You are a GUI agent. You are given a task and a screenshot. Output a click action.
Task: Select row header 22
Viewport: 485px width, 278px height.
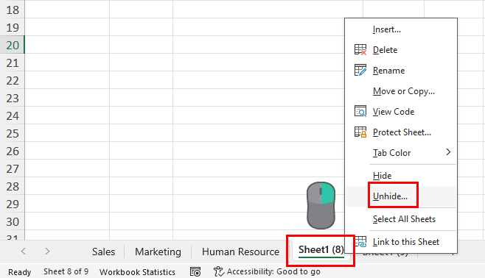coord(13,80)
